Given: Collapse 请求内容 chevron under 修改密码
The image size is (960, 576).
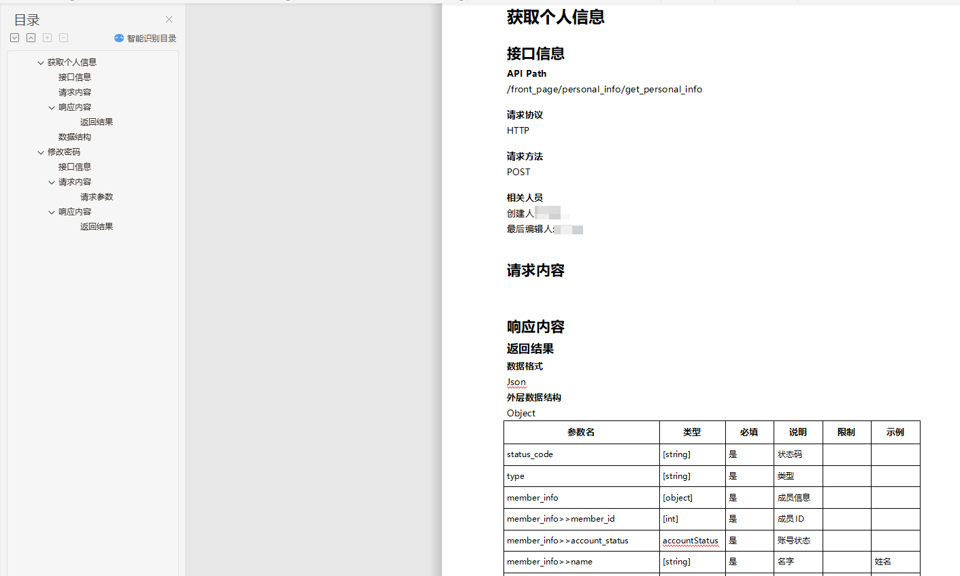Looking at the screenshot, I should (x=52, y=182).
